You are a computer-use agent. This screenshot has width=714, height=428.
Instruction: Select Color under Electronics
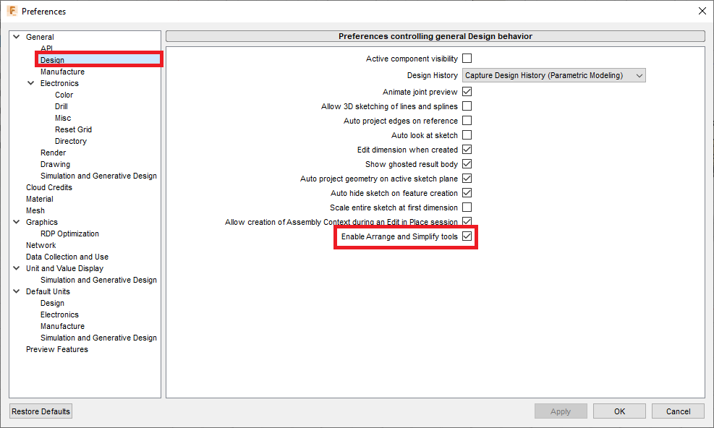click(63, 94)
